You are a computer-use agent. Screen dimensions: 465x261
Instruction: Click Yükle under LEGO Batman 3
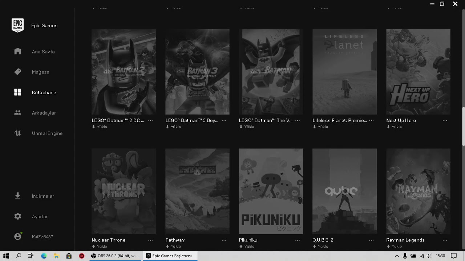pos(173,127)
